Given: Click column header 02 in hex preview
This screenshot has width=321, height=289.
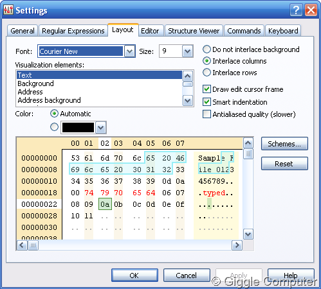Looking at the screenshot, I should point(105,143).
